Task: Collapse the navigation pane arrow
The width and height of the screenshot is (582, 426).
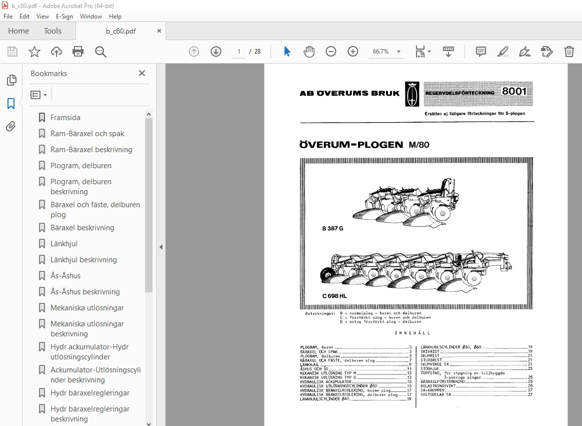Action: pyautogui.click(x=160, y=247)
